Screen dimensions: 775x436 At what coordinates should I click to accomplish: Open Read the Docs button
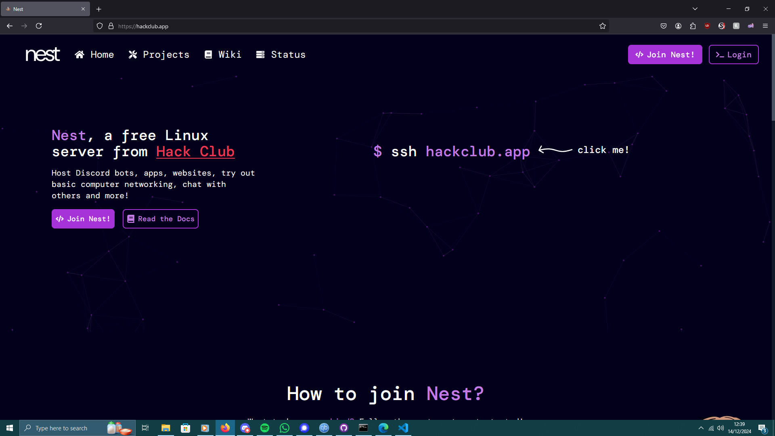pyautogui.click(x=161, y=219)
